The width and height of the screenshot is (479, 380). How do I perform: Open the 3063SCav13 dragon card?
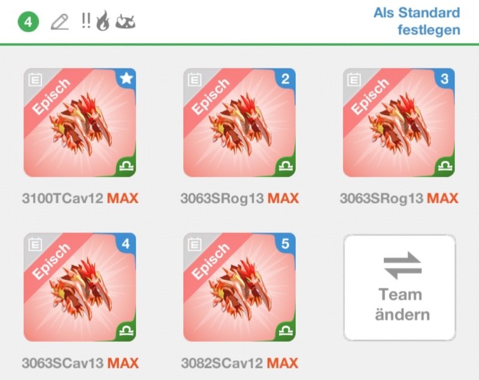point(80,287)
